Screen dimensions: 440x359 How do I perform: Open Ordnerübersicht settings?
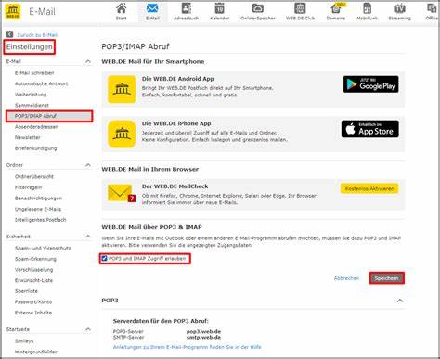tap(34, 177)
